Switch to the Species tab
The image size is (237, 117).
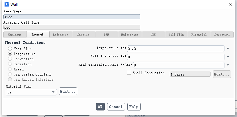(x=83, y=35)
